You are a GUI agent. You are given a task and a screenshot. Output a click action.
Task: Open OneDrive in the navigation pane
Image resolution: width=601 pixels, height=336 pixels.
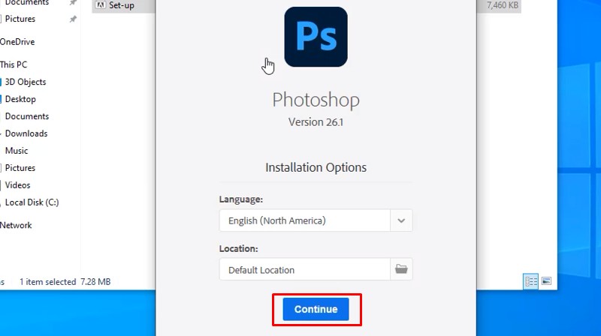(x=17, y=42)
